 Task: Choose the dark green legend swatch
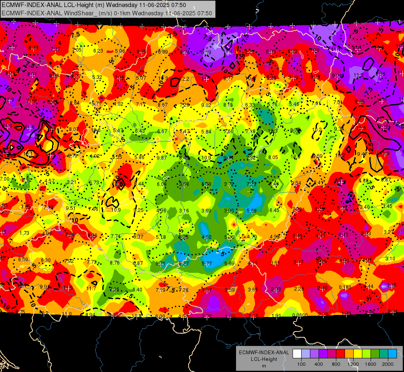(x=375, y=354)
